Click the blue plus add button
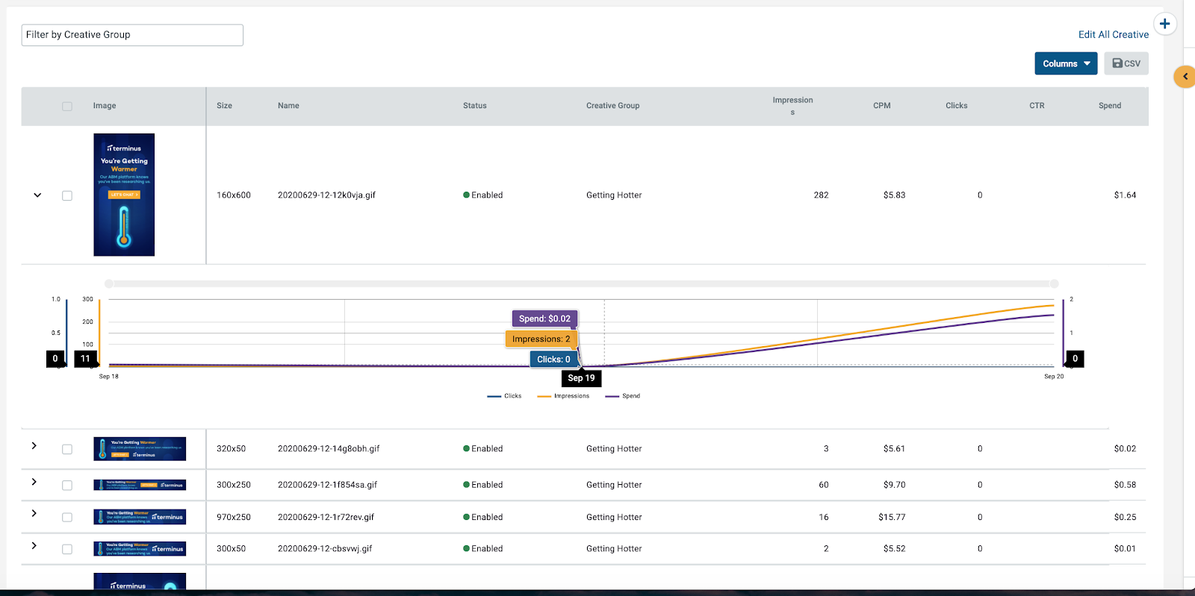This screenshot has height=596, width=1195. (1164, 24)
